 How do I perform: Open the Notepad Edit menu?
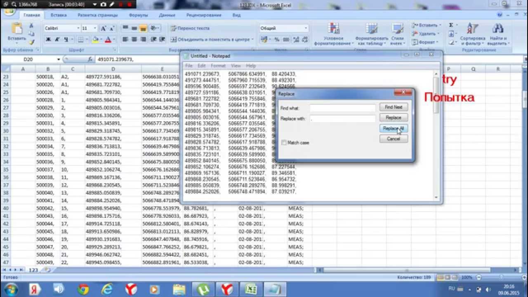point(201,66)
